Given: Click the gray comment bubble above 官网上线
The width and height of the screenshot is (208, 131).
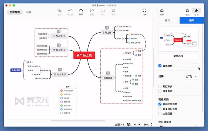Looking at the screenshot, I should pos(107,28).
